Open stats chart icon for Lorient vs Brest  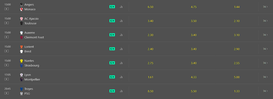click(121, 49)
